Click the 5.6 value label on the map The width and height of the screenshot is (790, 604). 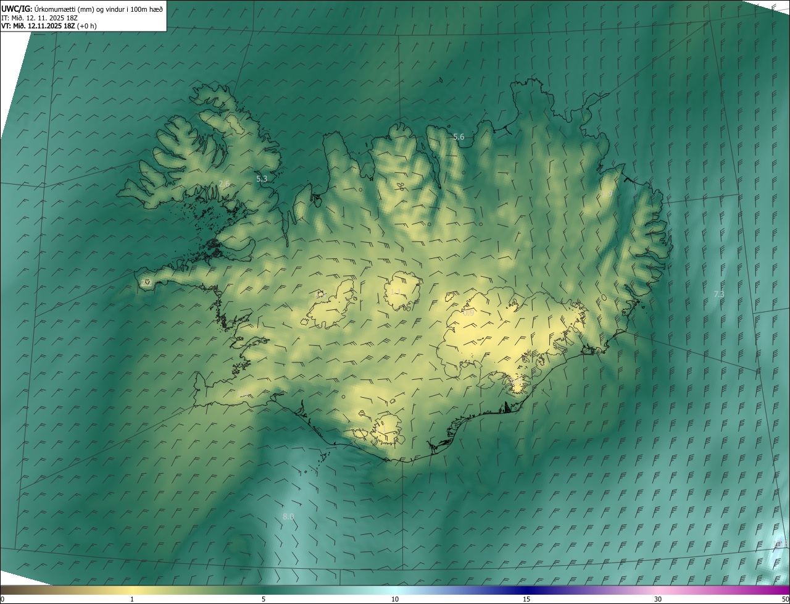pos(459,137)
